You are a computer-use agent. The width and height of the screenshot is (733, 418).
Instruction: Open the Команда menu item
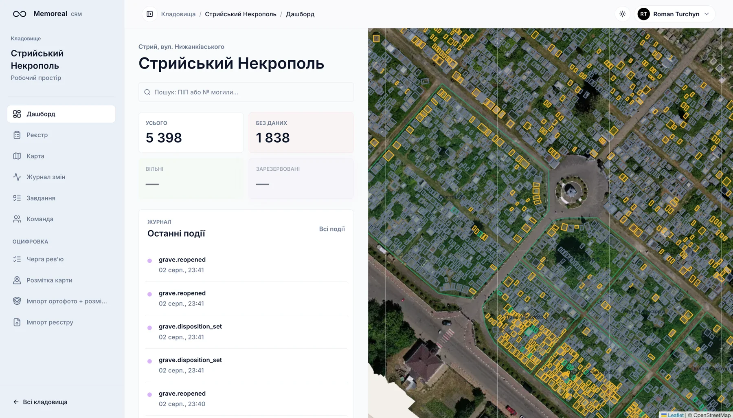(x=61, y=219)
